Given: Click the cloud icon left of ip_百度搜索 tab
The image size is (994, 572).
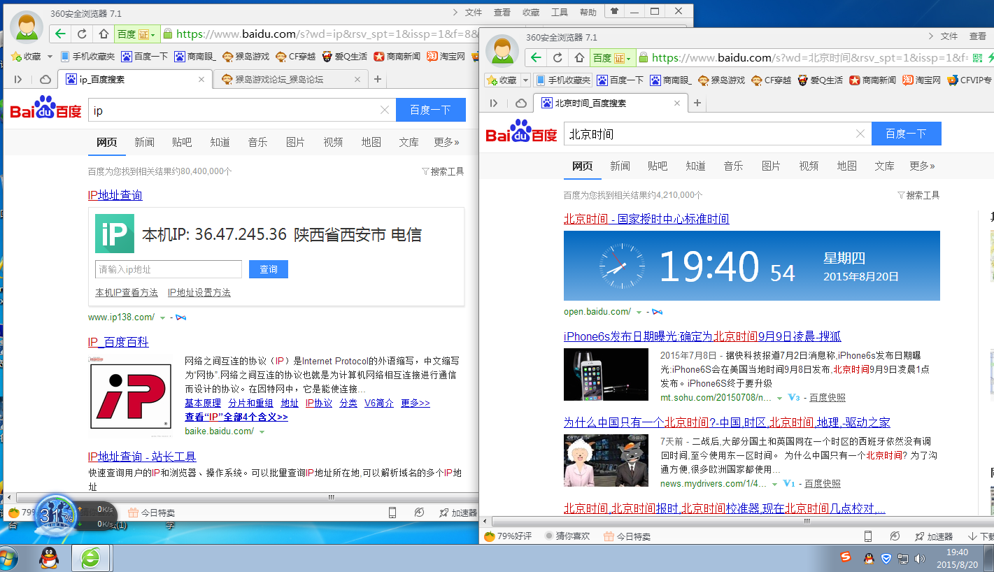Looking at the screenshot, I should point(45,80).
